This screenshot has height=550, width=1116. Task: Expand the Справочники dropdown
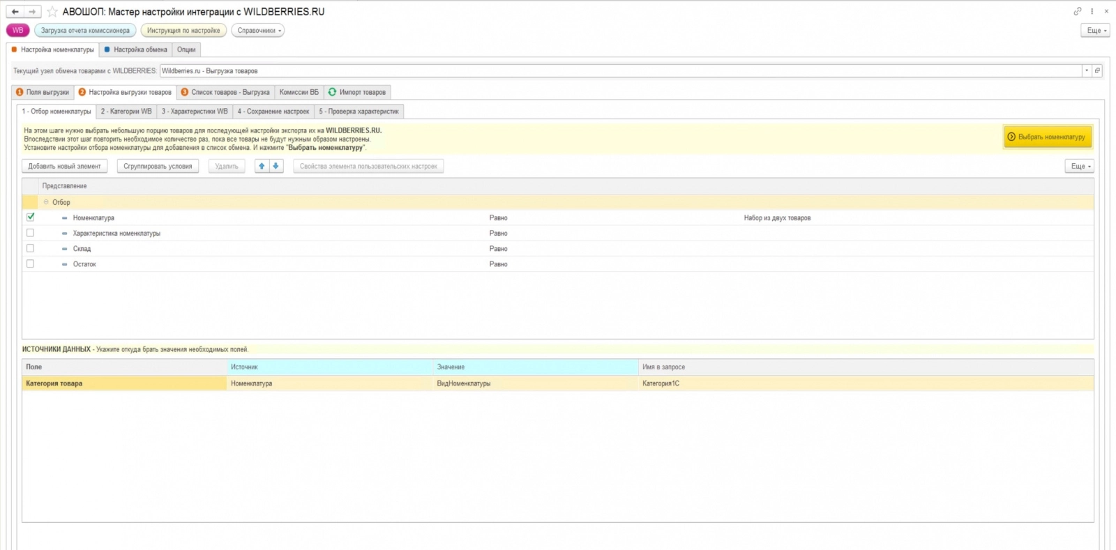(258, 30)
